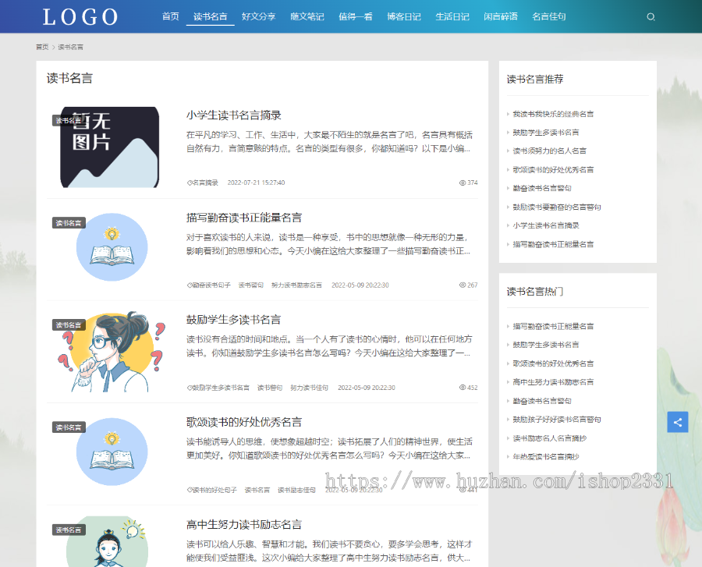This screenshot has width=702, height=567.
Task: Open the 随文笔记 menu item
Action: click(307, 16)
